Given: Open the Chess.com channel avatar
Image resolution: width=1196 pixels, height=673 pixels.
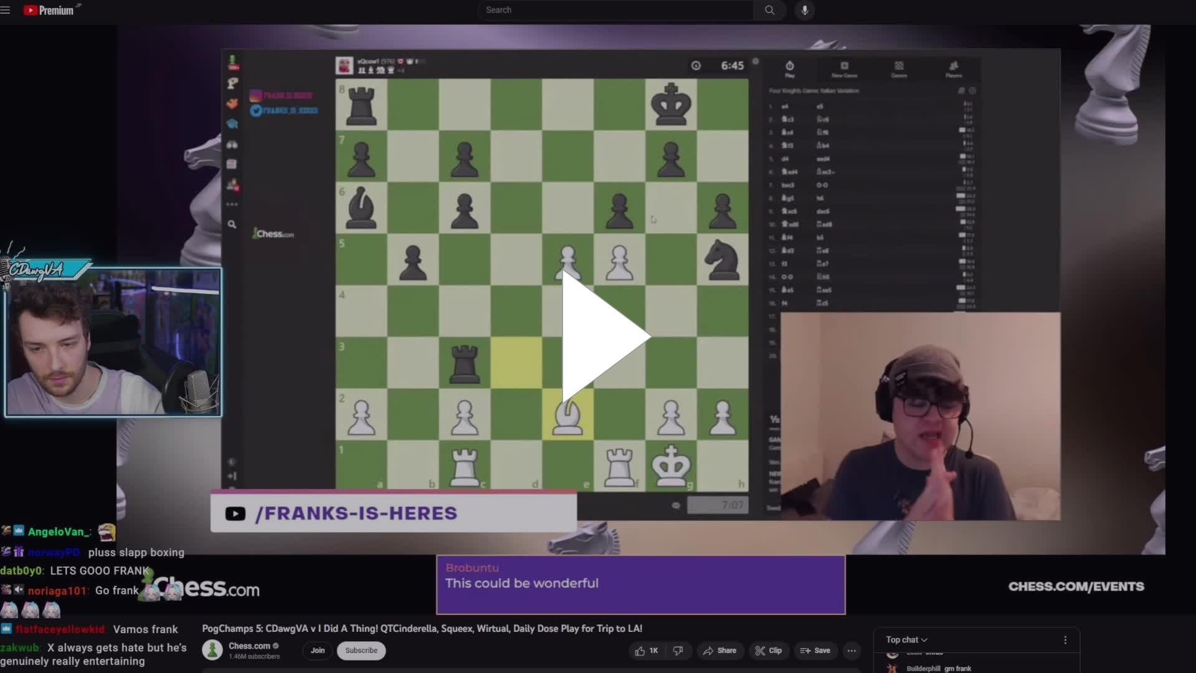Looking at the screenshot, I should (212, 650).
